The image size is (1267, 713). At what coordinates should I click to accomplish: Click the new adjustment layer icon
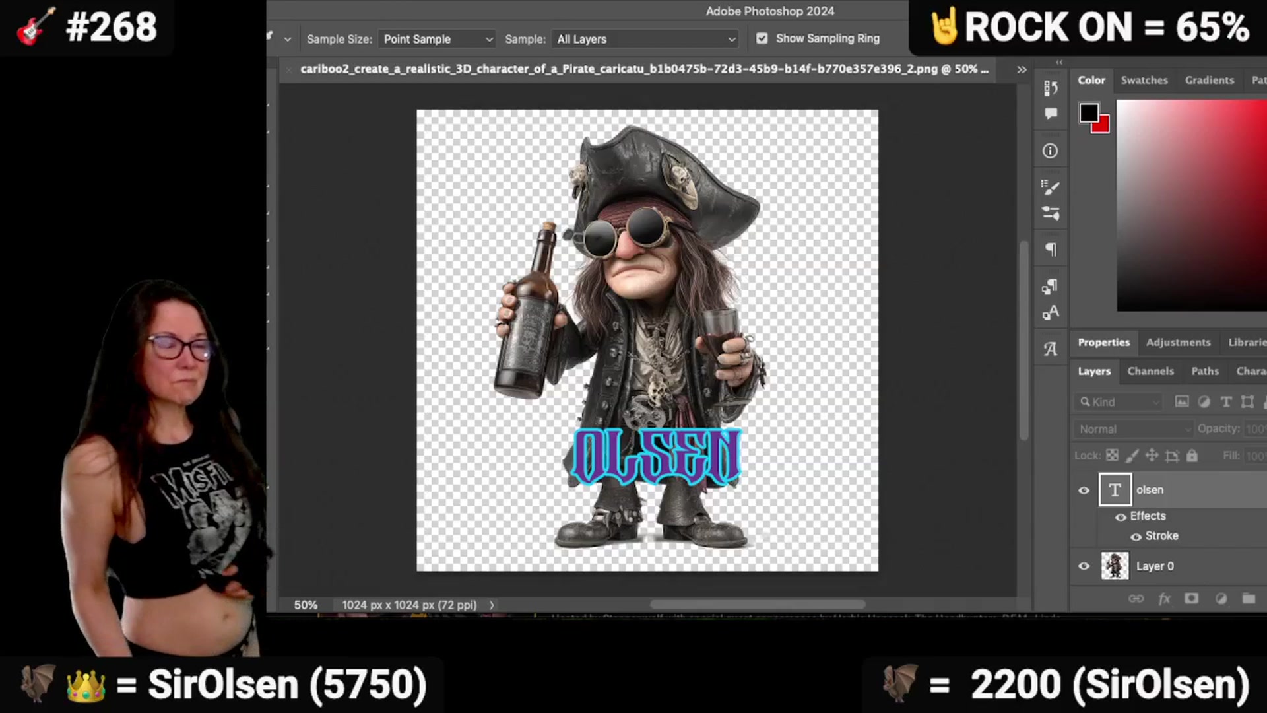[x=1221, y=599]
